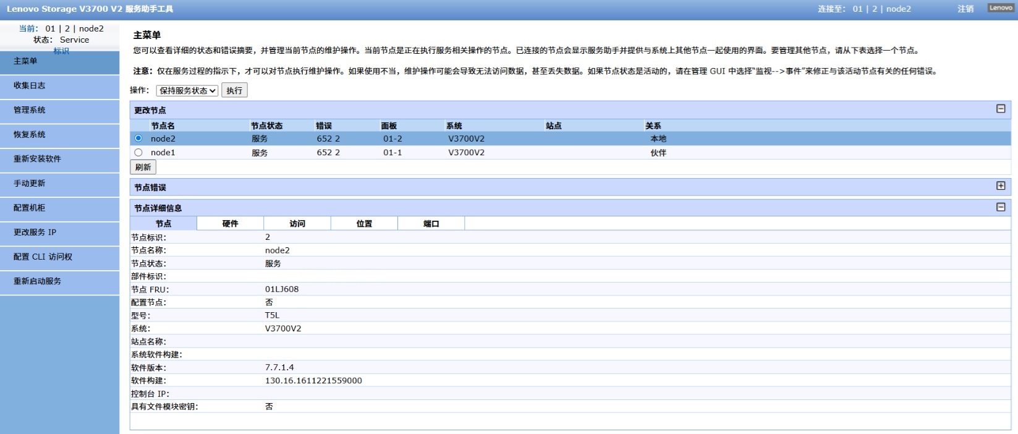Screen dimensions: 1018x434
Task: Open 主菜单 in the sidebar
Action: [x=59, y=61]
